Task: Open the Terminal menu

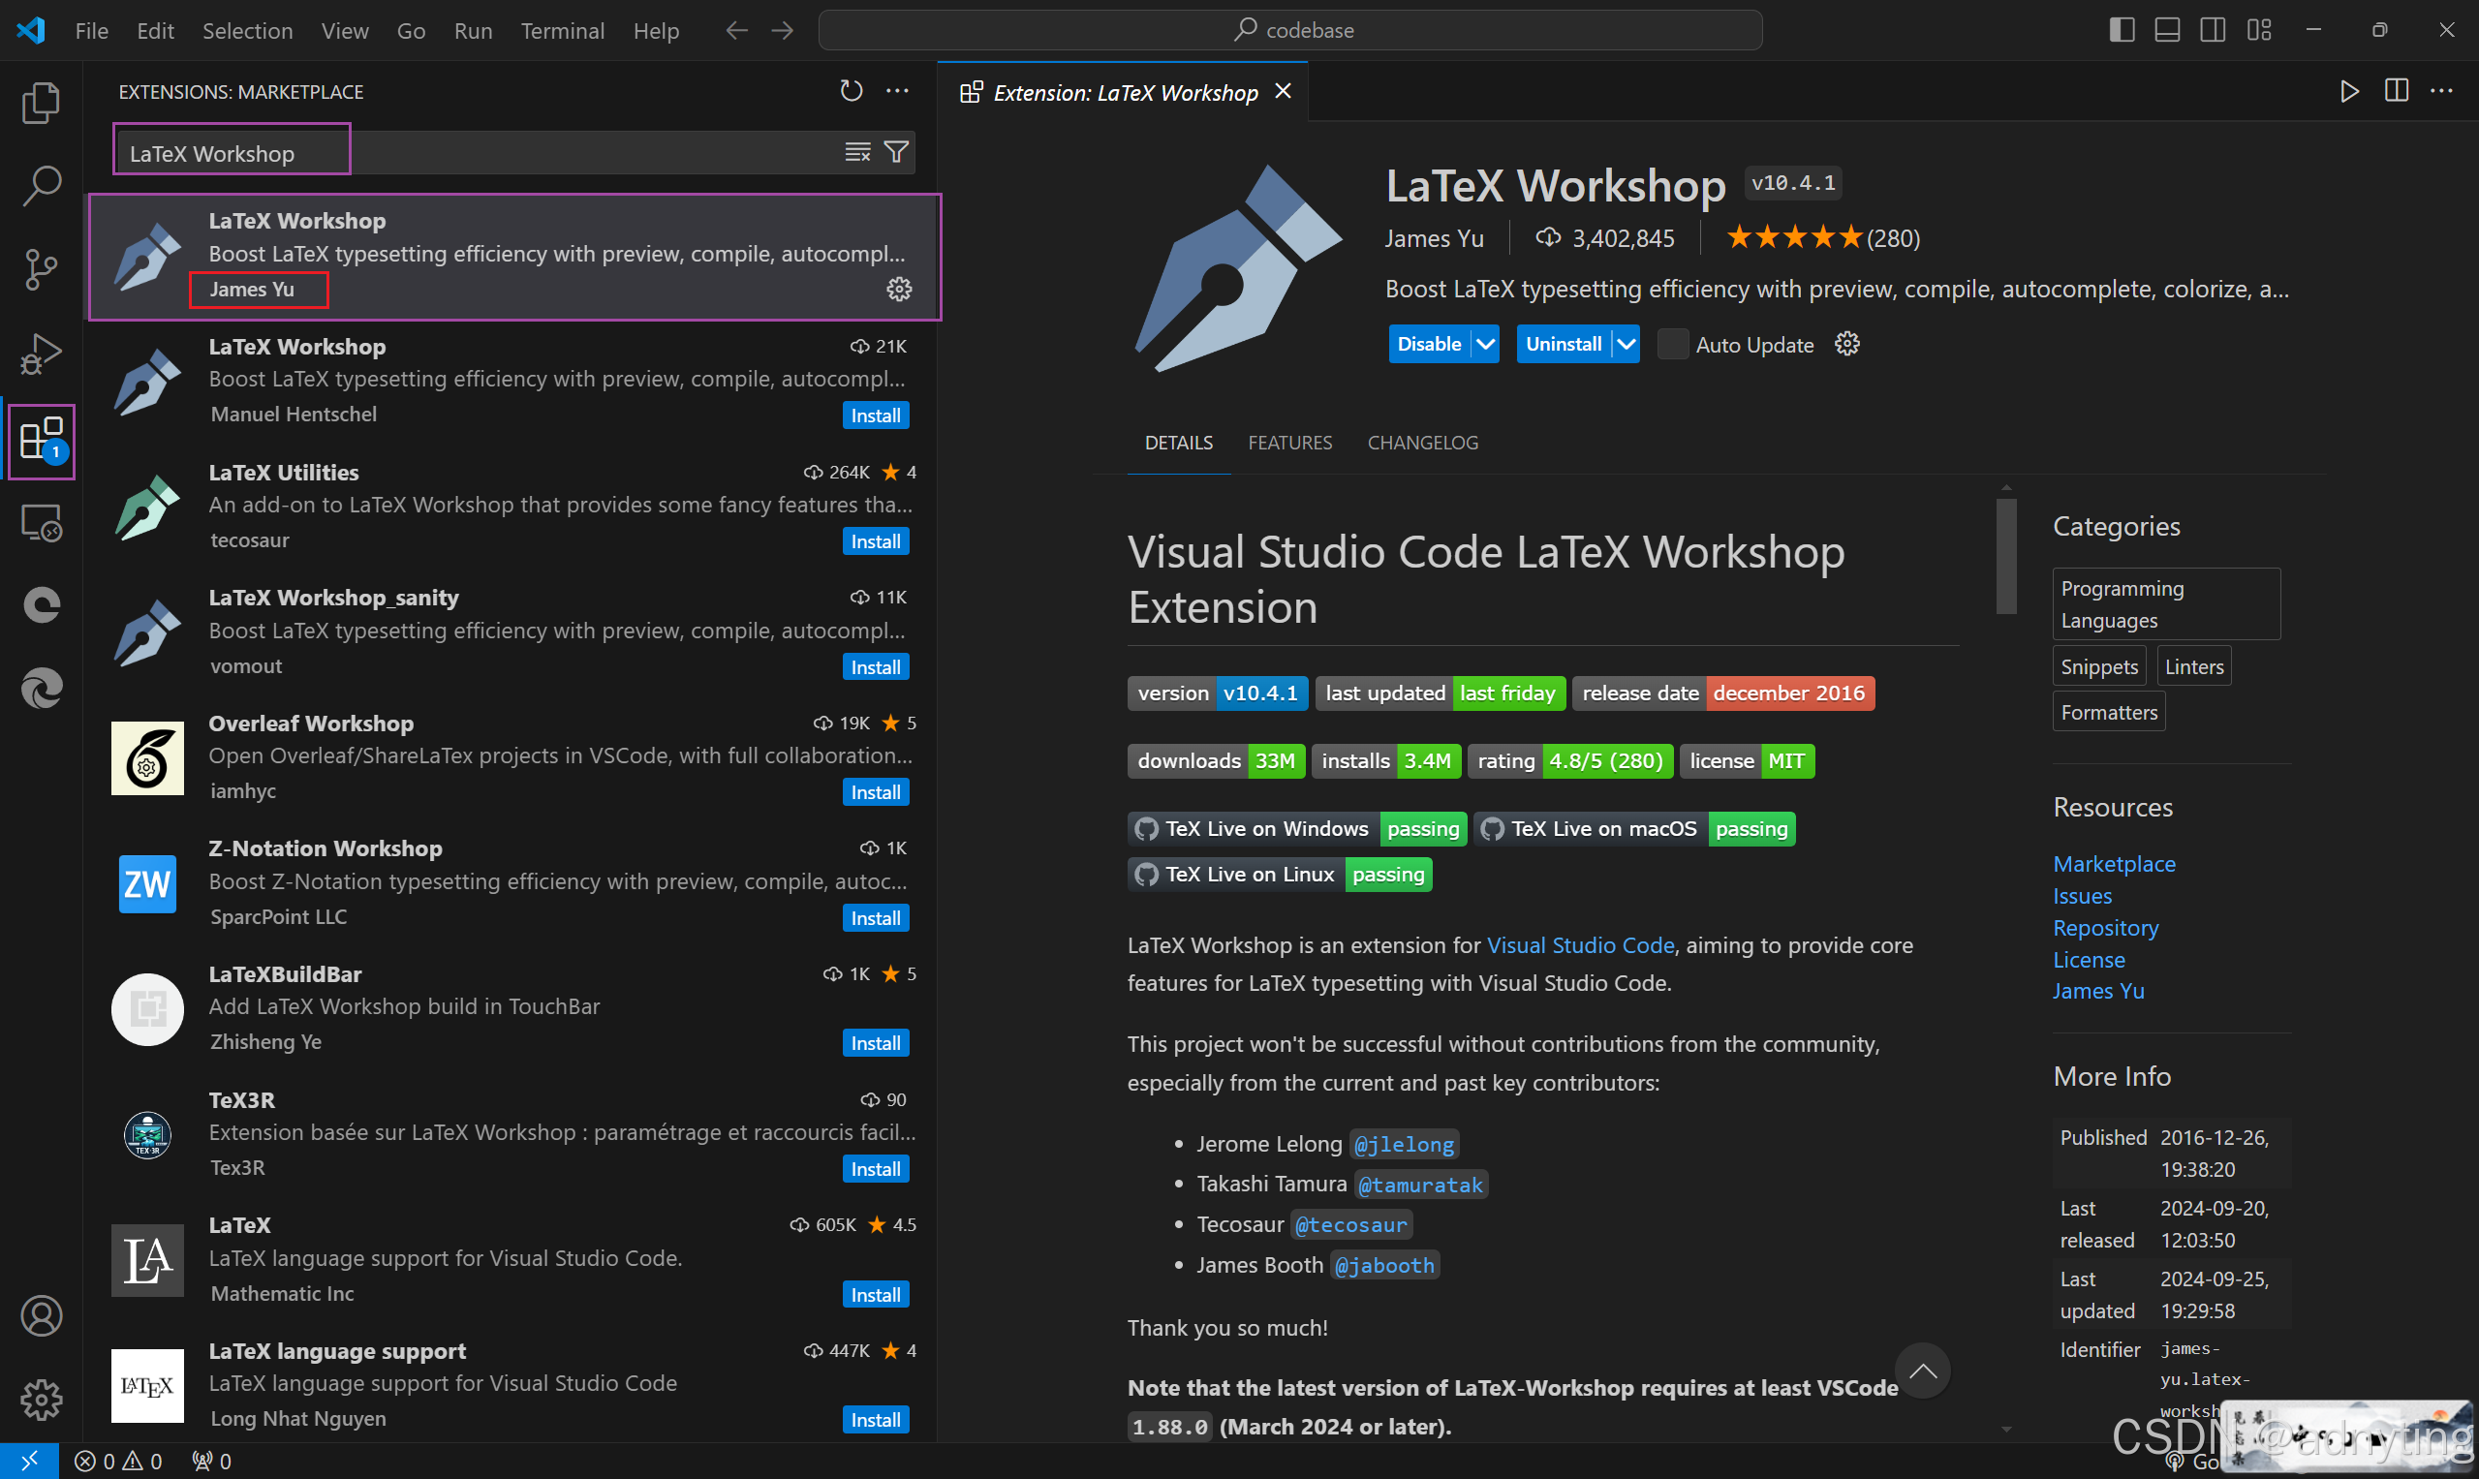Action: (x=562, y=30)
